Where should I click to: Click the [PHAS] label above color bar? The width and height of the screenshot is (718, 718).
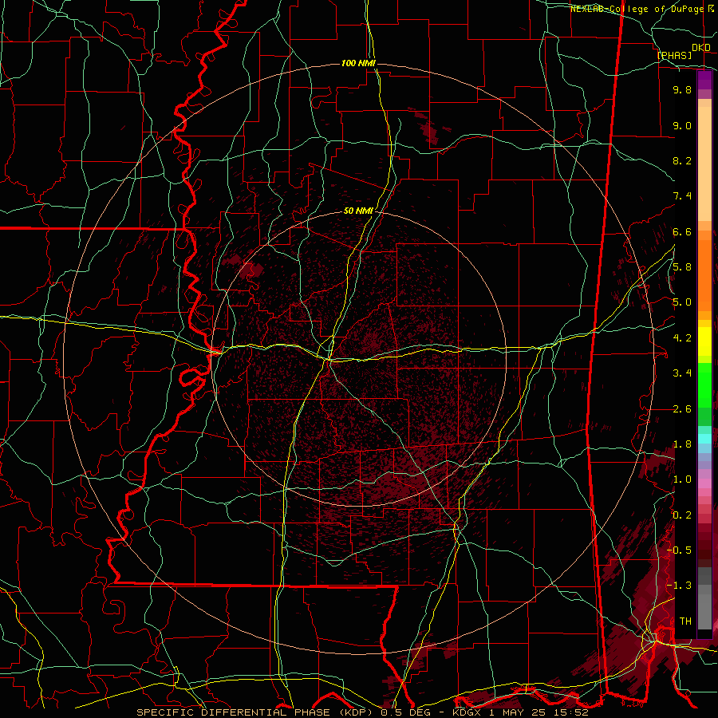pyautogui.click(x=674, y=56)
